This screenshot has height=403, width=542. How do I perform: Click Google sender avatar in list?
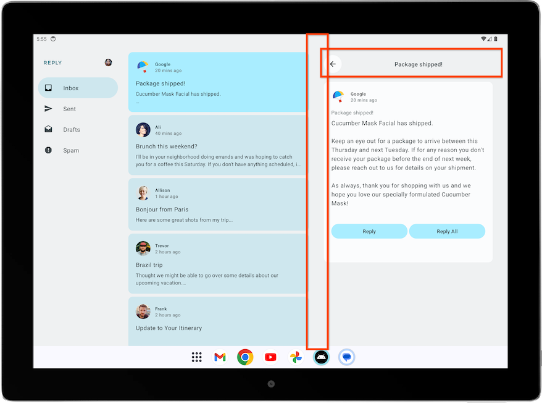click(x=143, y=67)
